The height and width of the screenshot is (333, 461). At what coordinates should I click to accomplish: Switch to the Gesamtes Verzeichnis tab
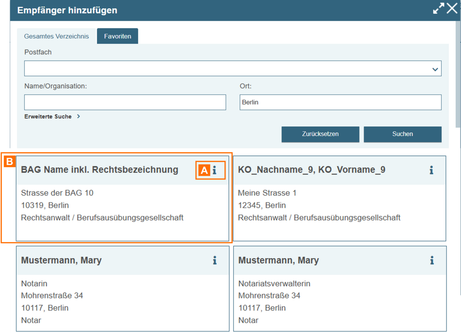57,36
